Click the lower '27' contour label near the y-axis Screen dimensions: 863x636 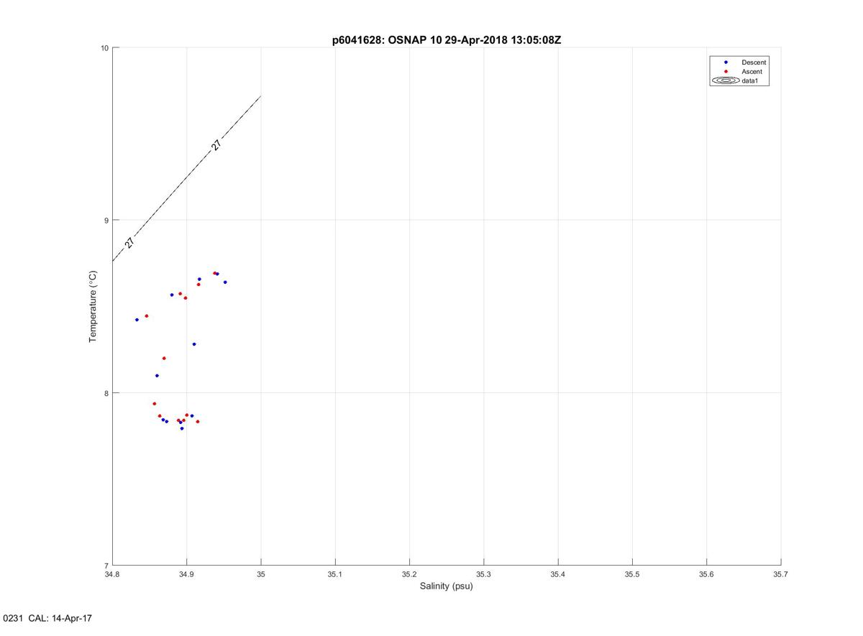129,243
